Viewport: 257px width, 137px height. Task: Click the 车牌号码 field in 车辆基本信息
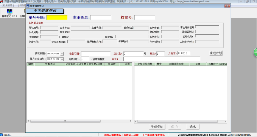pos(112,28)
